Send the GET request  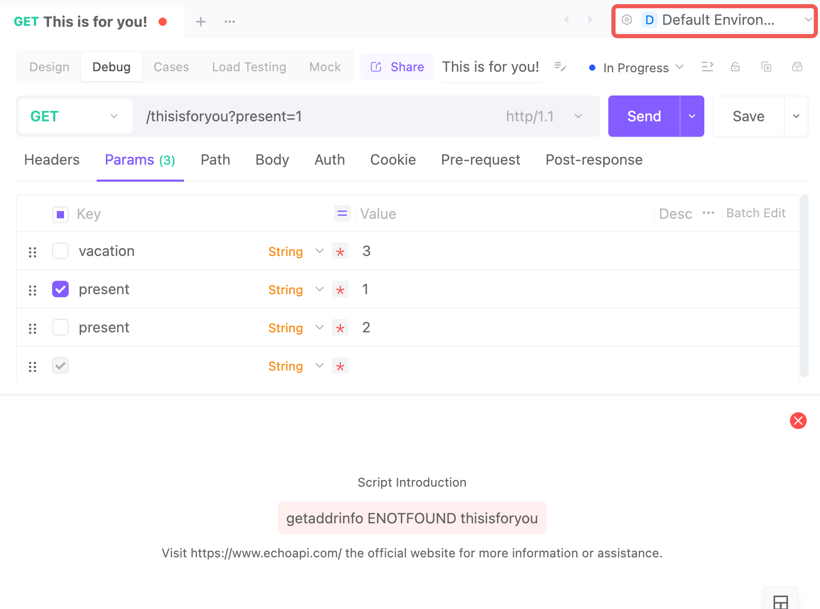click(x=644, y=116)
